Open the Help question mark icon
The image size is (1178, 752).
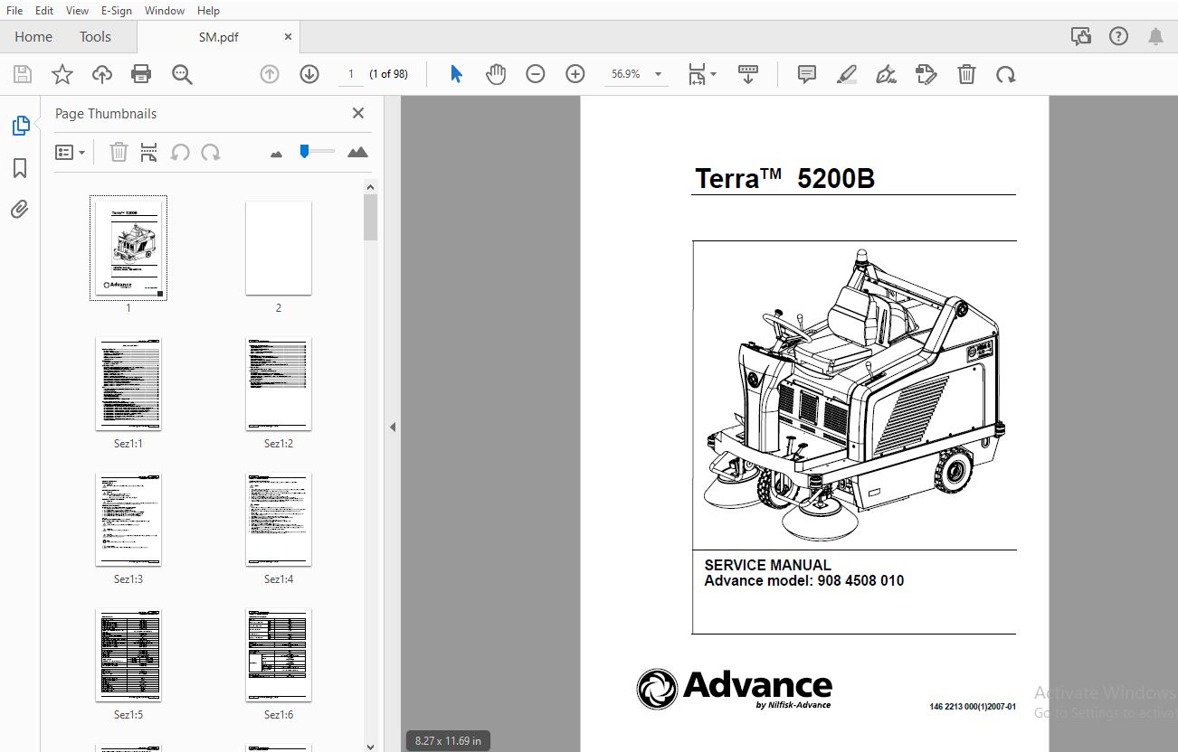pos(1118,36)
